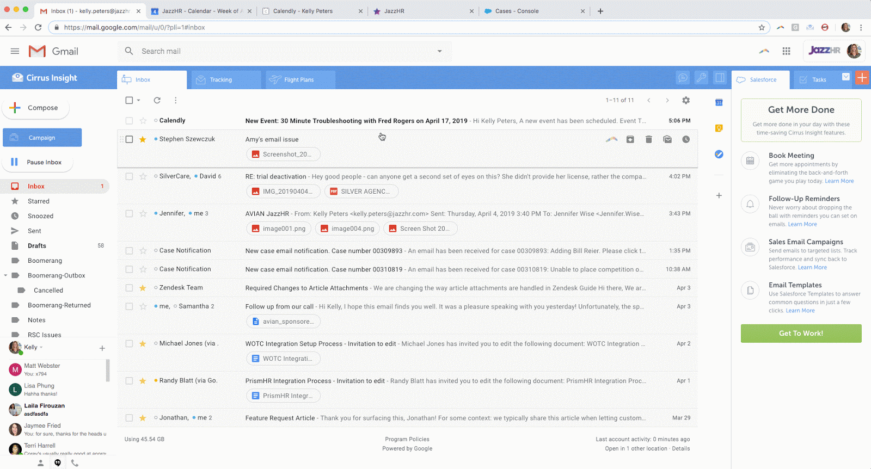The width and height of the screenshot is (871, 469).
Task: Open Google Tasks in the side panel
Action: tap(719, 155)
